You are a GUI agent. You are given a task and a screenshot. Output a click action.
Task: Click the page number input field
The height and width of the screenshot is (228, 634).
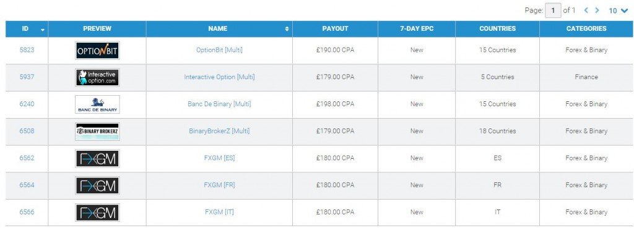tap(553, 11)
